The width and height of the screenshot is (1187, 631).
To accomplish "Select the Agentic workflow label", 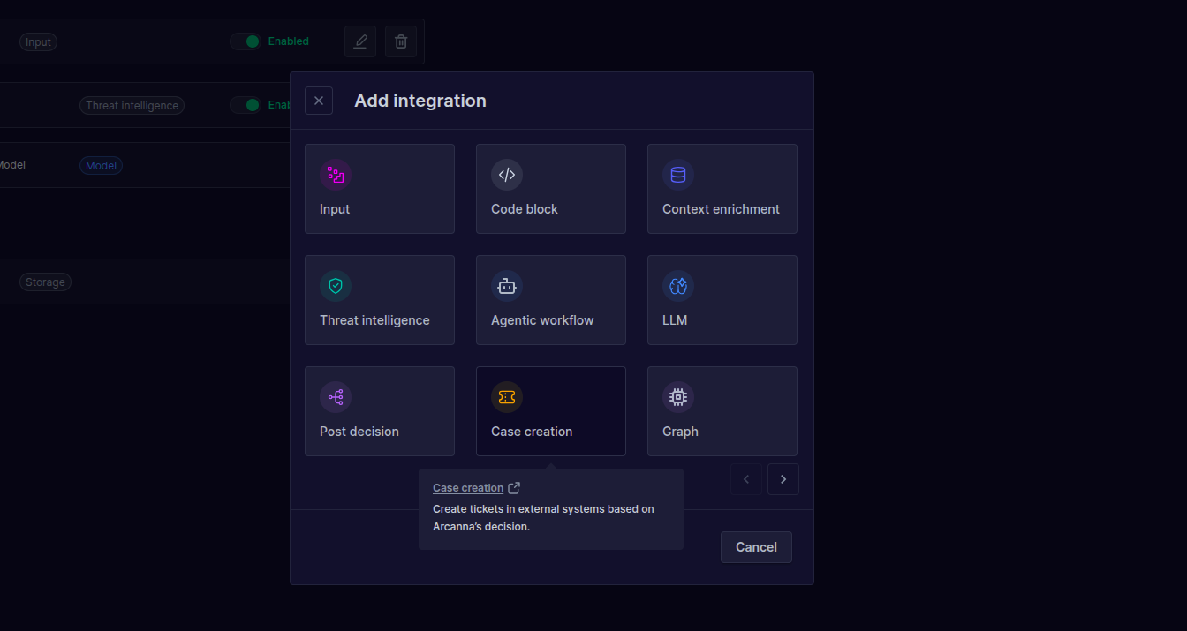I will pyautogui.click(x=542, y=320).
